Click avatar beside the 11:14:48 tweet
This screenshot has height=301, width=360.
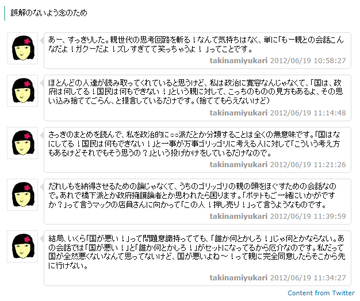(x=22, y=91)
